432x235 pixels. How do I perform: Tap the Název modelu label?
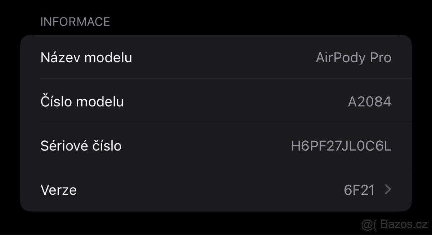pos(86,57)
